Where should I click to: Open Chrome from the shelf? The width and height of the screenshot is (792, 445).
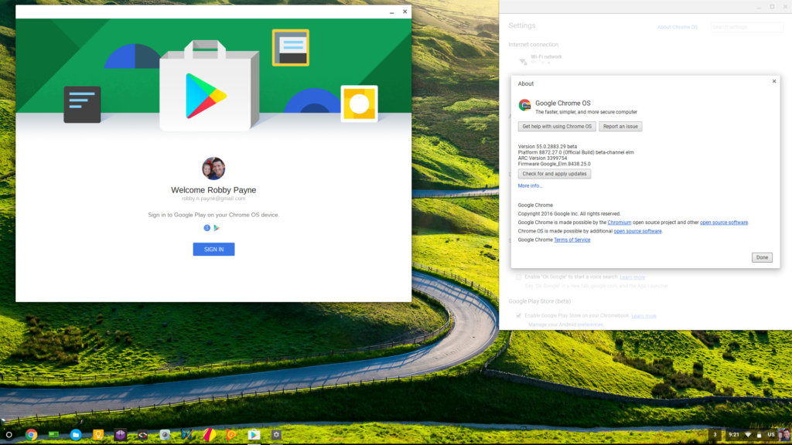click(x=30, y=434)
